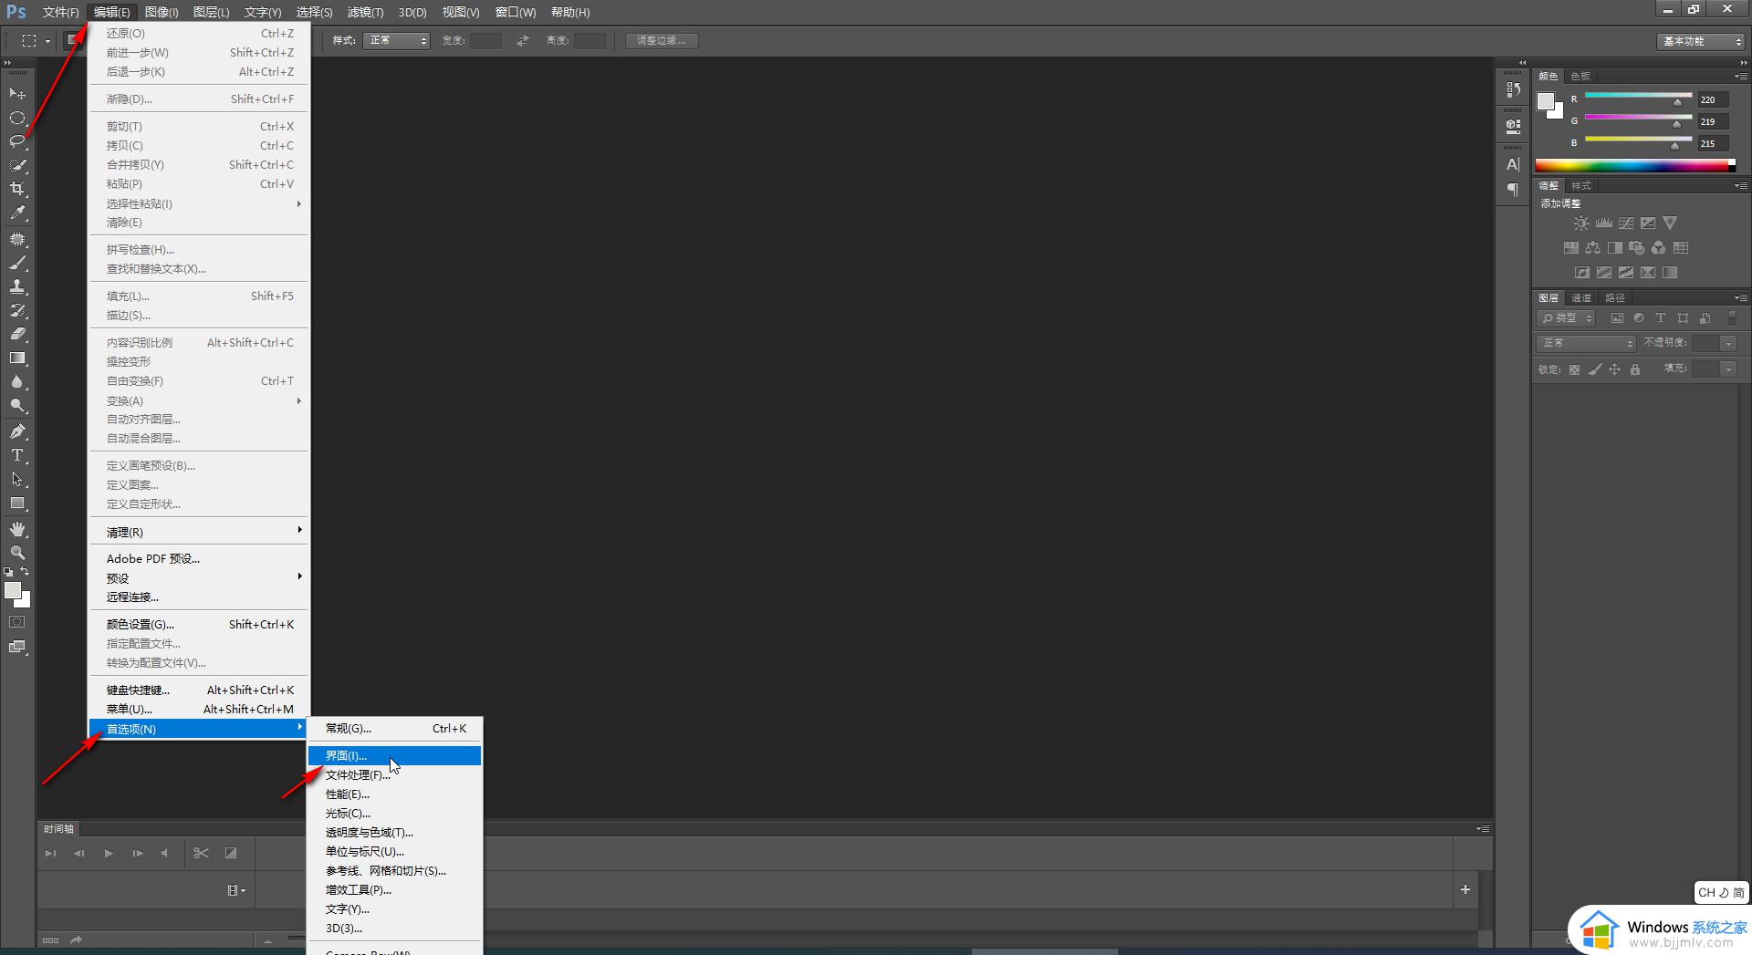1752x955 pixels.
Task: Select the Horizontal Type tool
Action: coord(17,455)
